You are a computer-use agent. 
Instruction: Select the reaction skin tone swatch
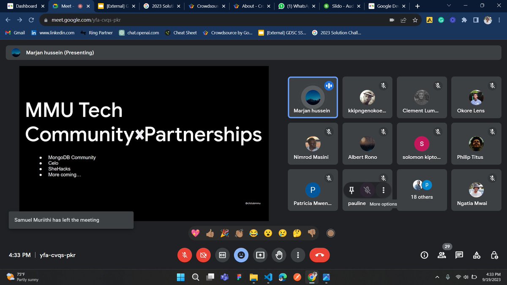tap(330, 233)
